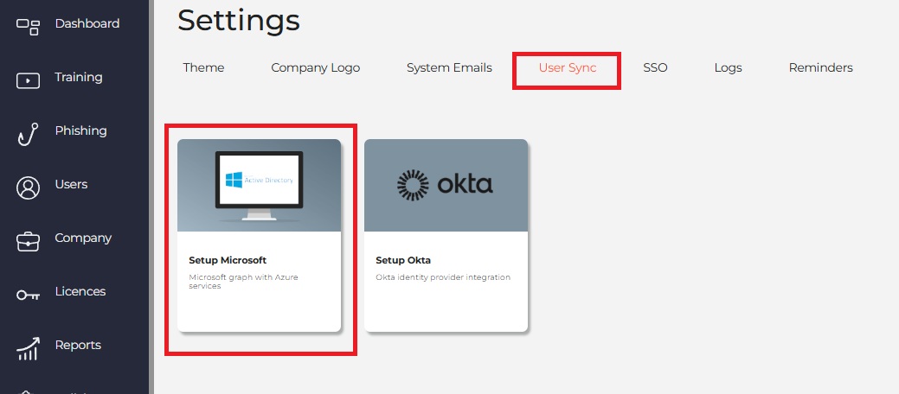
Task: Open the Reminders tab
Action: (821, 67)
